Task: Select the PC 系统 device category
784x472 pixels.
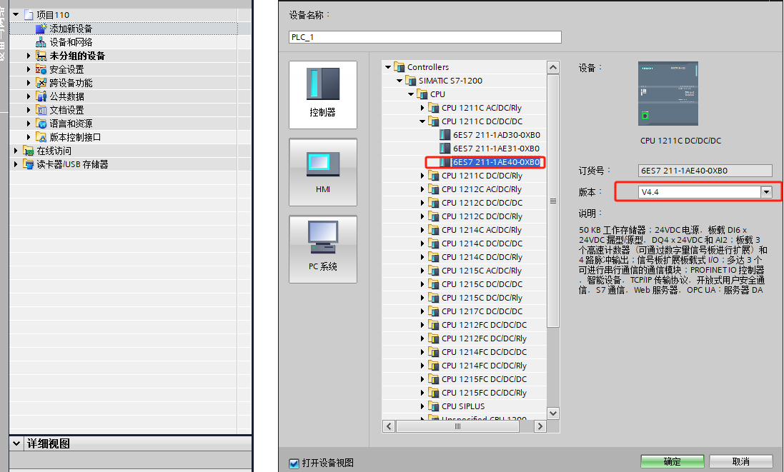Action: [323, 249]
